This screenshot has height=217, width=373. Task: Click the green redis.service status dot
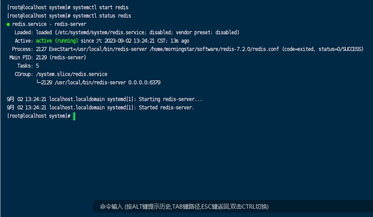(x=8, y=25)
